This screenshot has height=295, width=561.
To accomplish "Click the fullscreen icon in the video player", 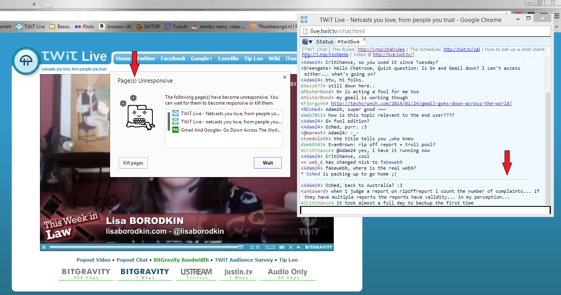I will point(290,247).
